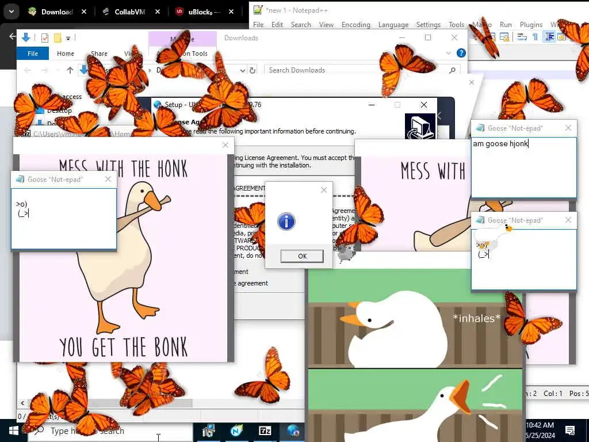Open the notification center icon
The height and width of the screenshot is (442, 589).
click(x=570, y=430)
